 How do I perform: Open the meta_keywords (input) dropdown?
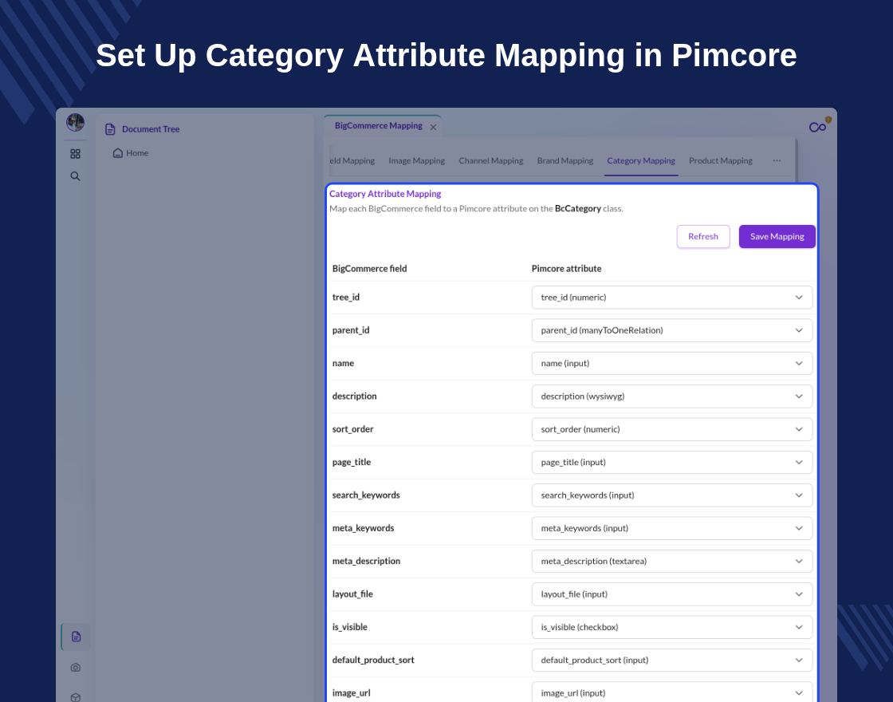point(672,528)
